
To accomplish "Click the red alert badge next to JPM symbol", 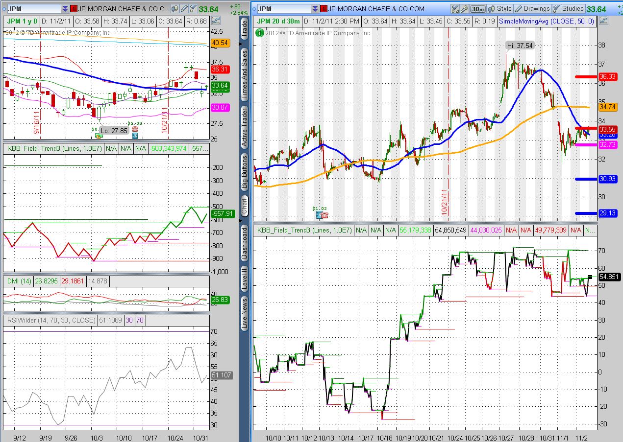I will tap(74, 8).
